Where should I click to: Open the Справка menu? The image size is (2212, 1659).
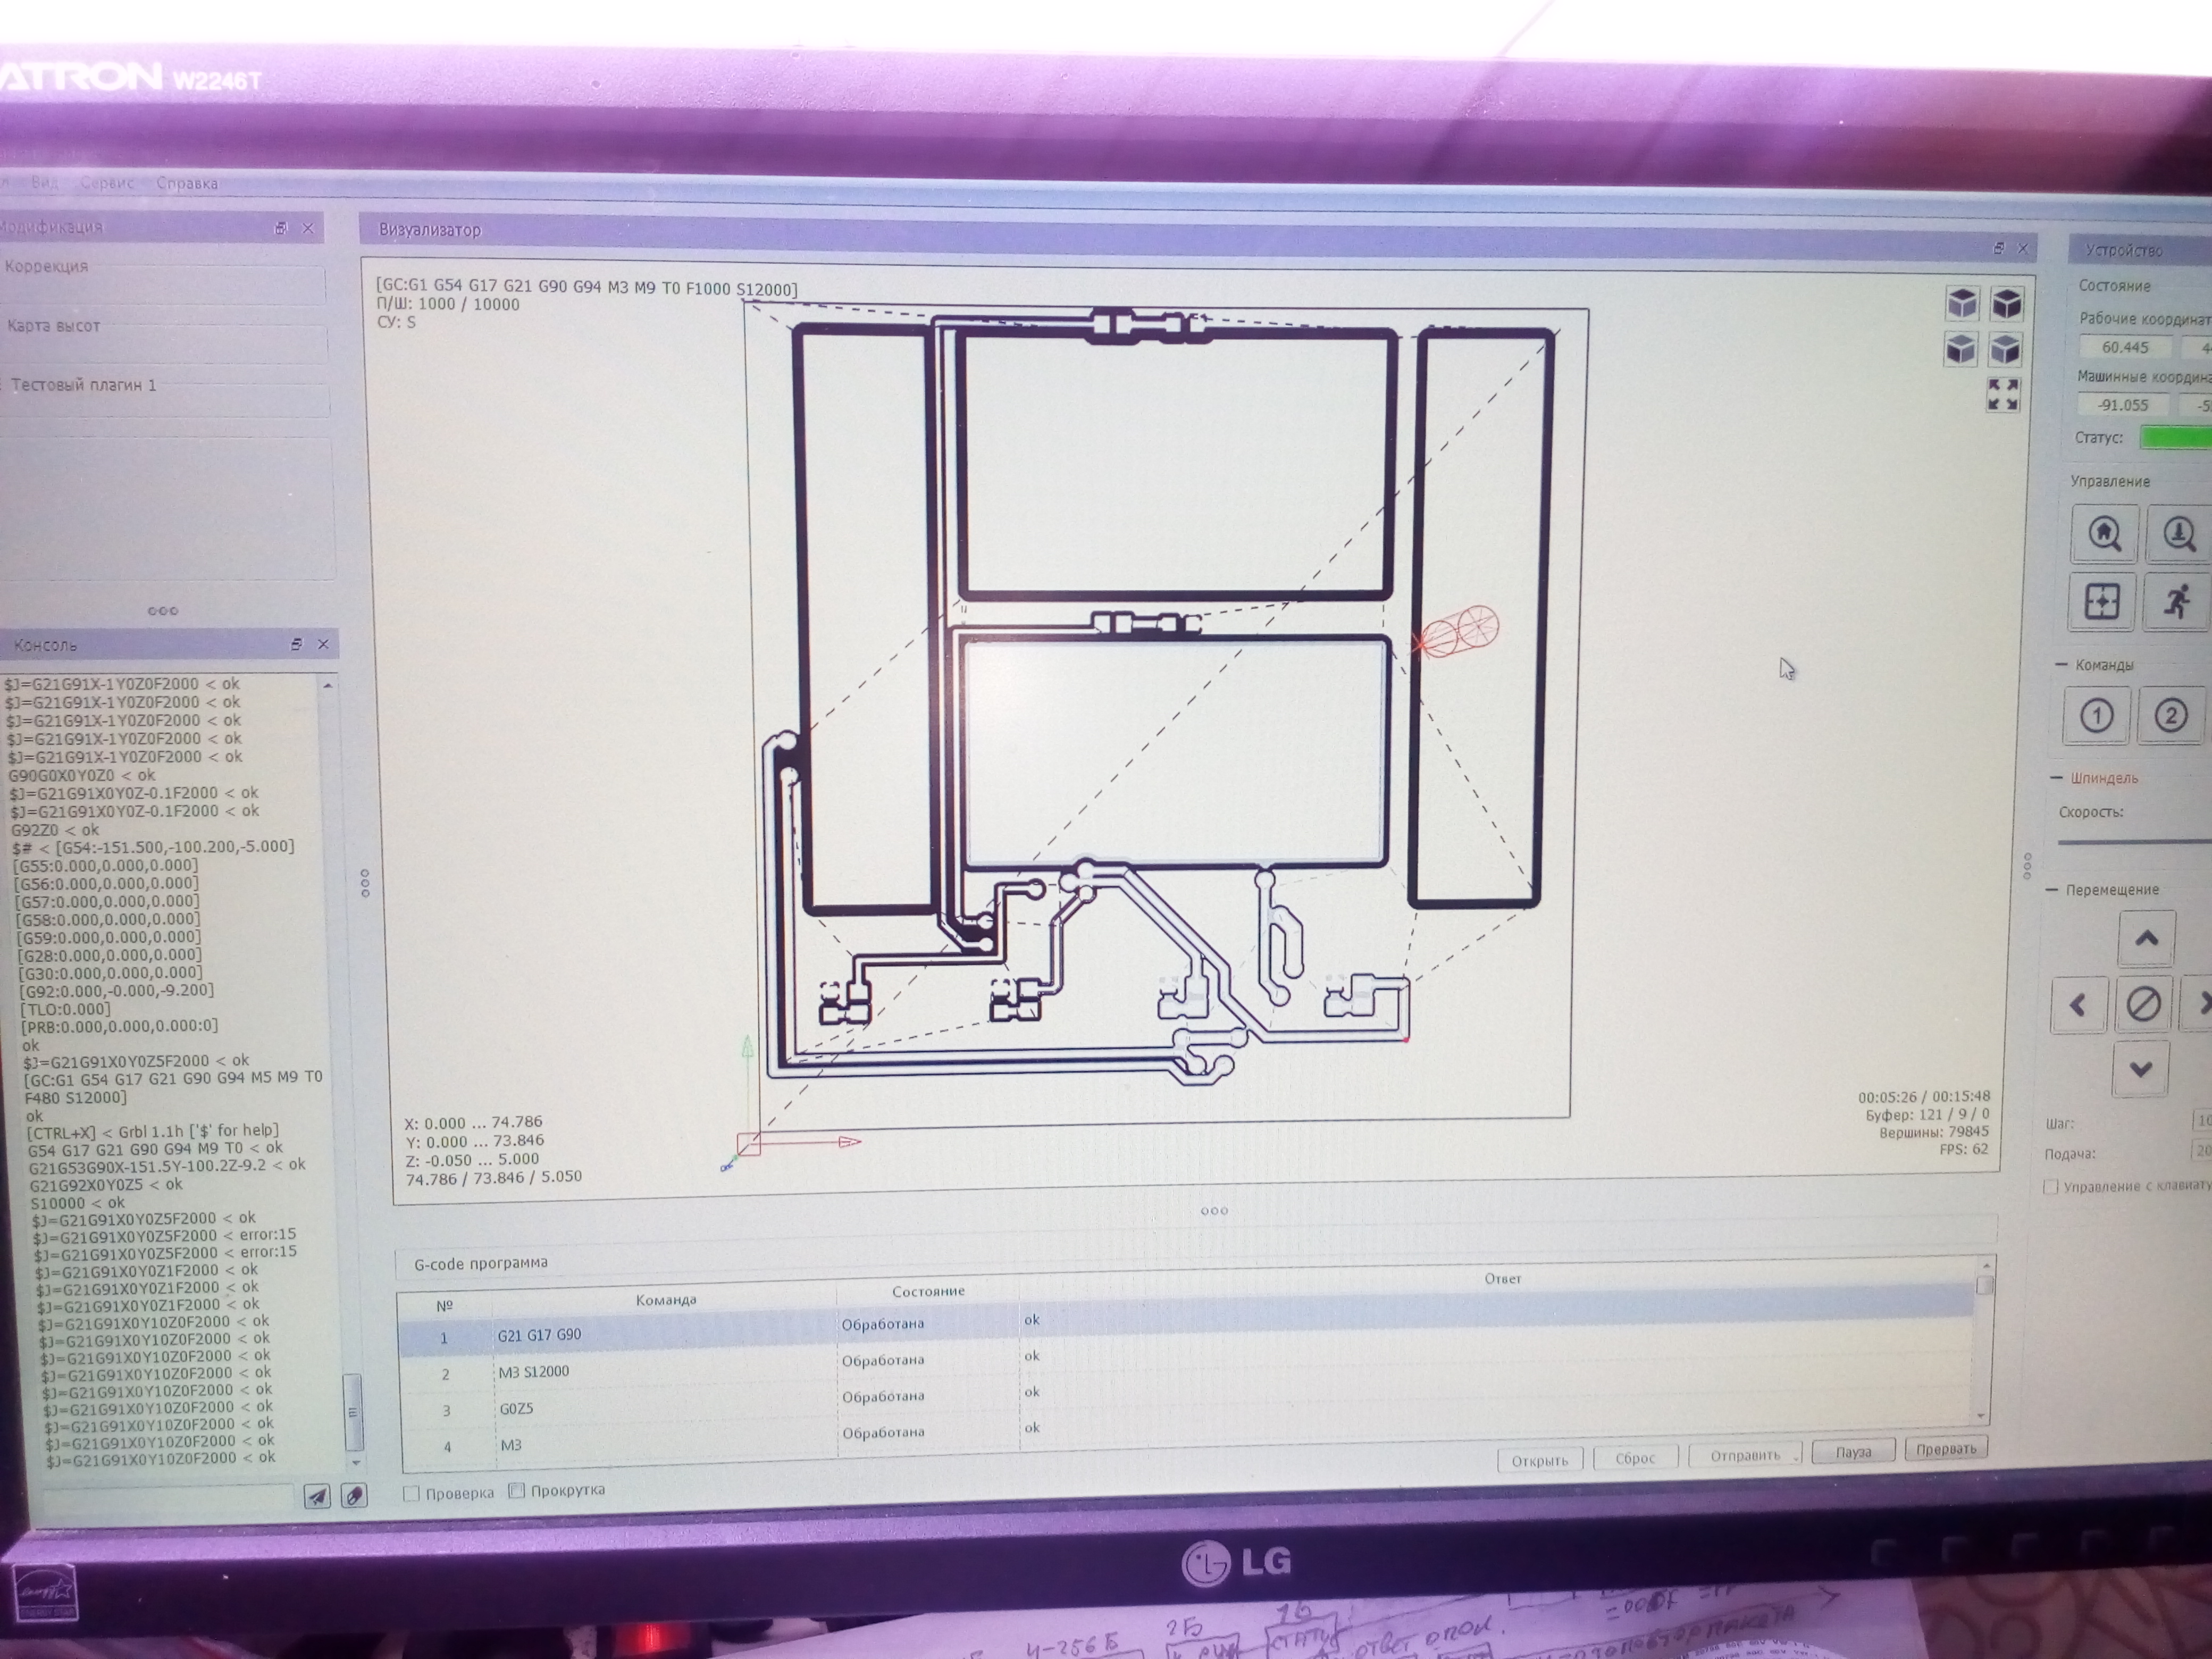point(187,183)
